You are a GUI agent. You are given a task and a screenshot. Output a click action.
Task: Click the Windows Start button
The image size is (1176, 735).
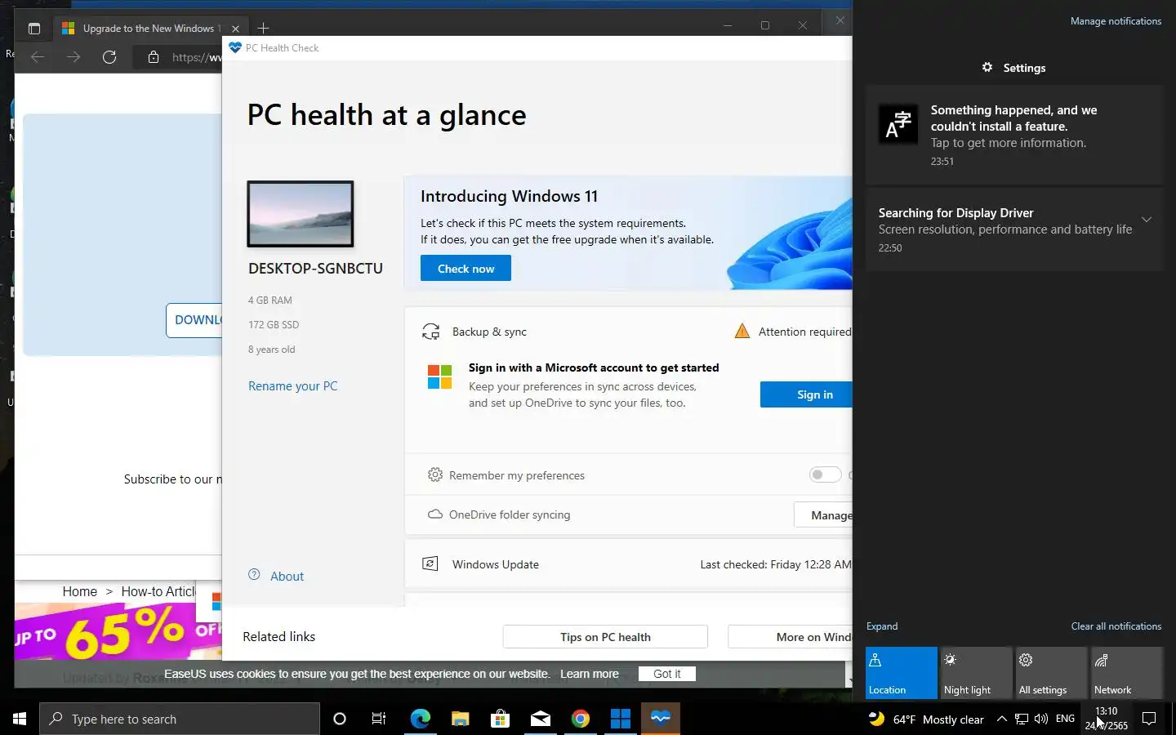(x=20, y=719)
